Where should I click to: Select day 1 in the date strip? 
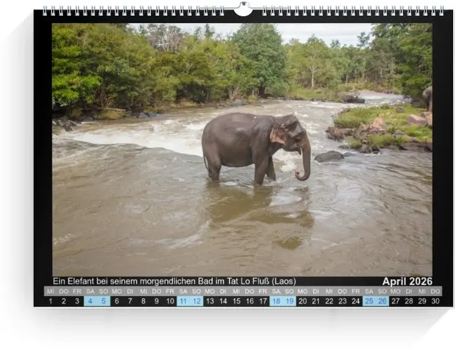tap(51, 301)
